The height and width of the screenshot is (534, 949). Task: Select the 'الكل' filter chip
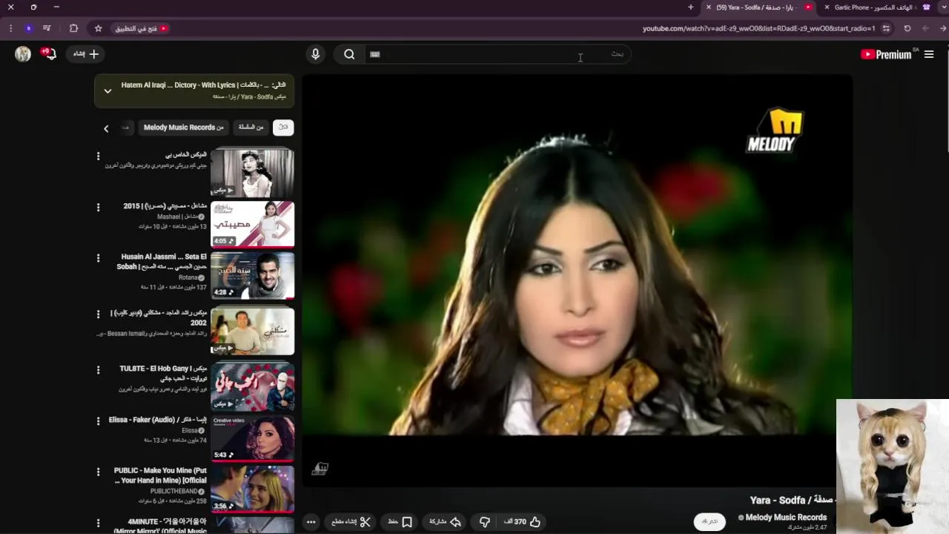coord(283,128)
